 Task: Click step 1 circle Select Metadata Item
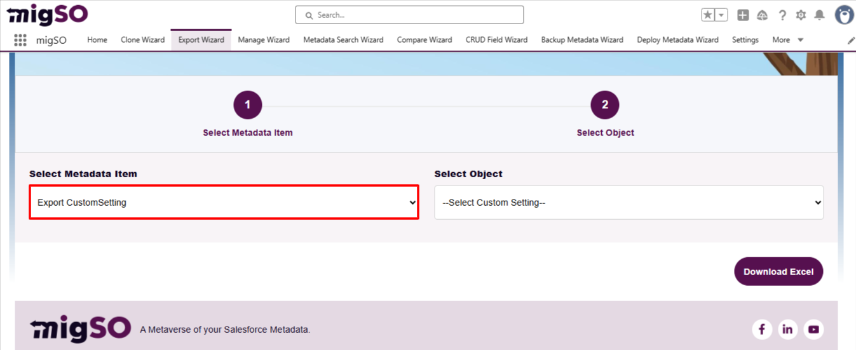(248, 105)
